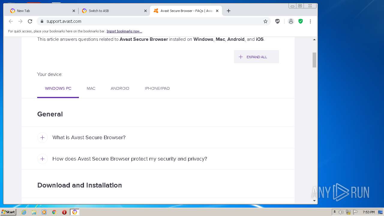Open the network tray icon
384x216 pixels.
click(x=348, y=212)
